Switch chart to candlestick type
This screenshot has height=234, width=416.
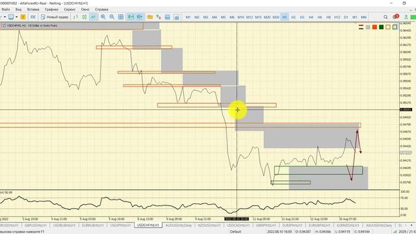pyautogui.click(x=84, y=17)
